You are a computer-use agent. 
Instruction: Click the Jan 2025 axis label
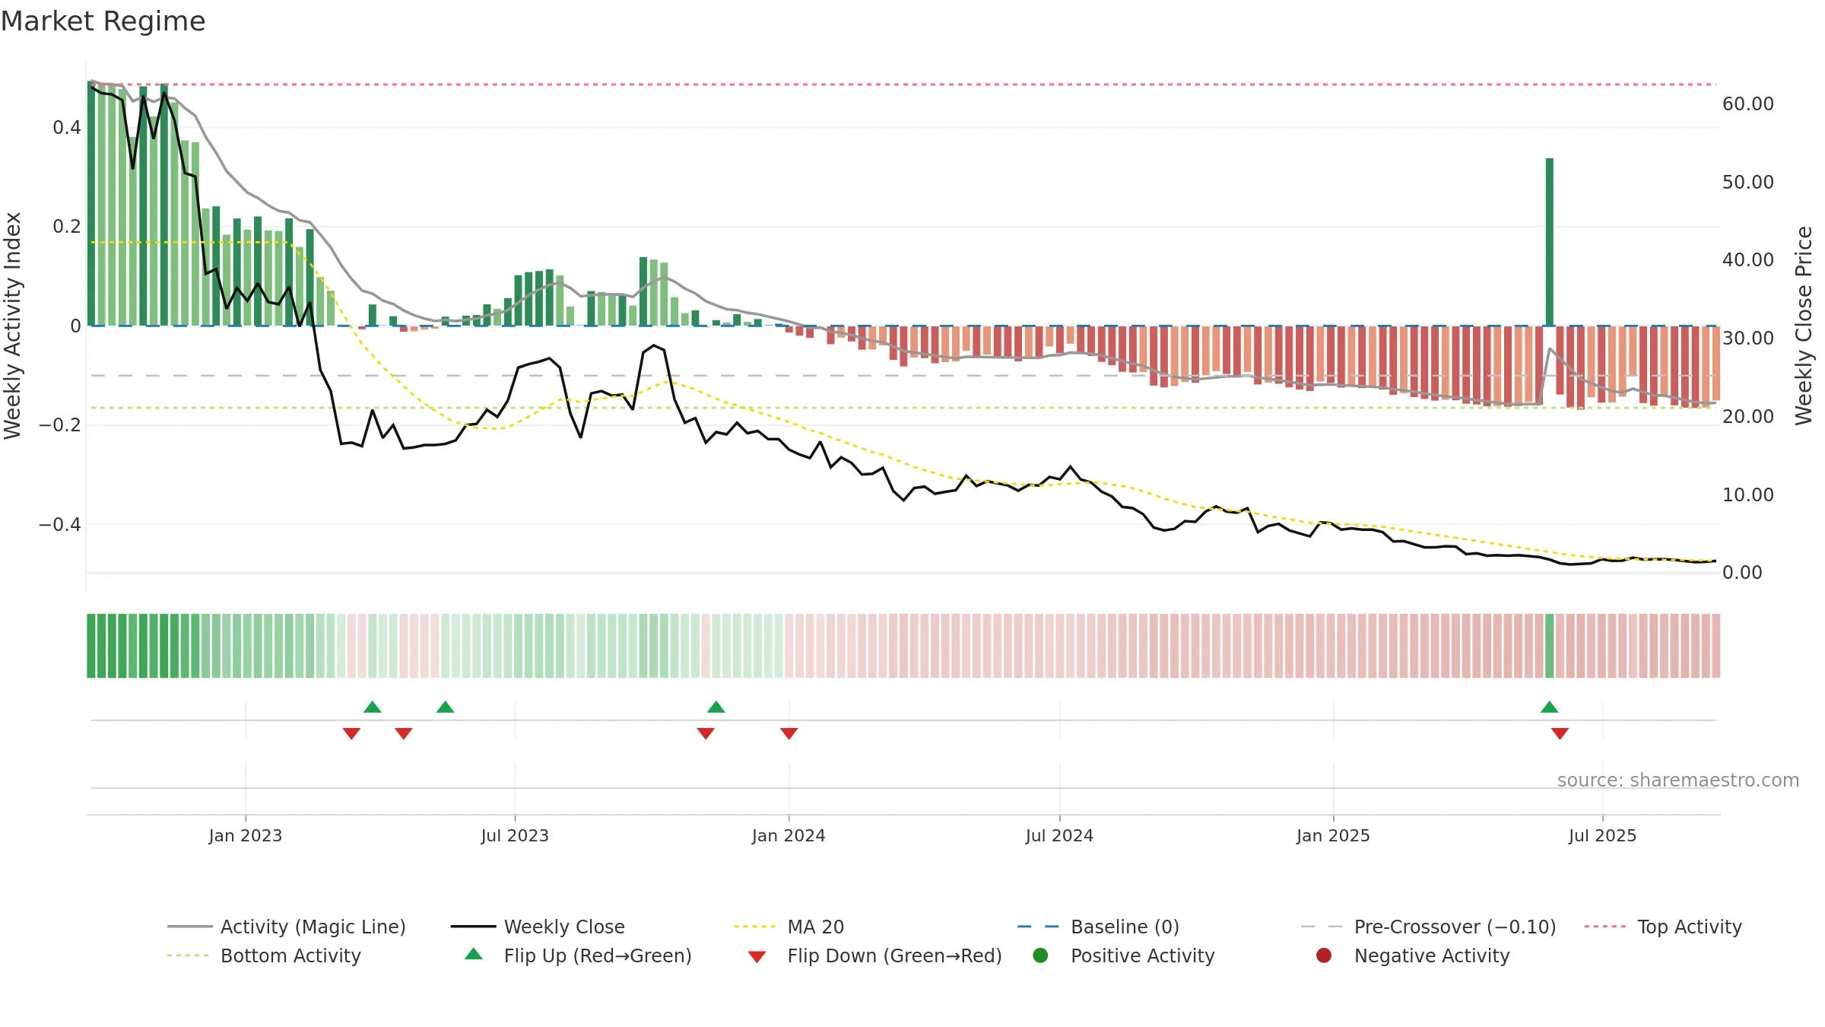pos(1333,836)
